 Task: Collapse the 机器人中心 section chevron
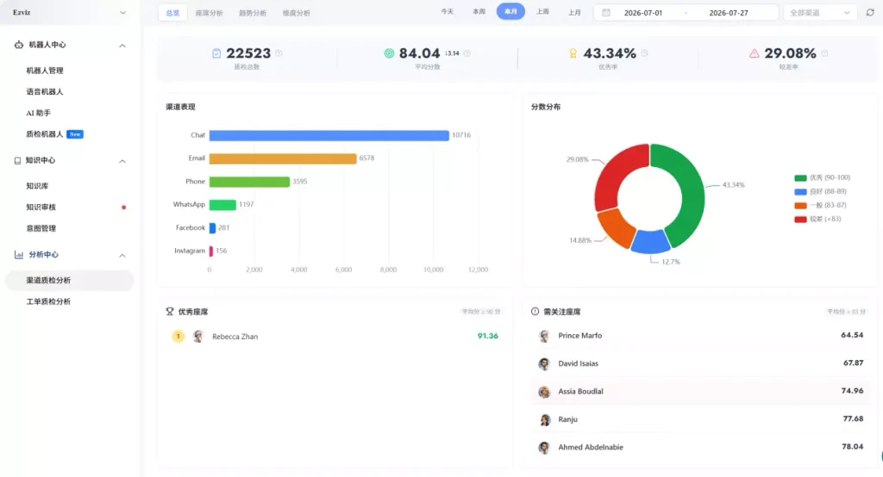click(122, 46)
